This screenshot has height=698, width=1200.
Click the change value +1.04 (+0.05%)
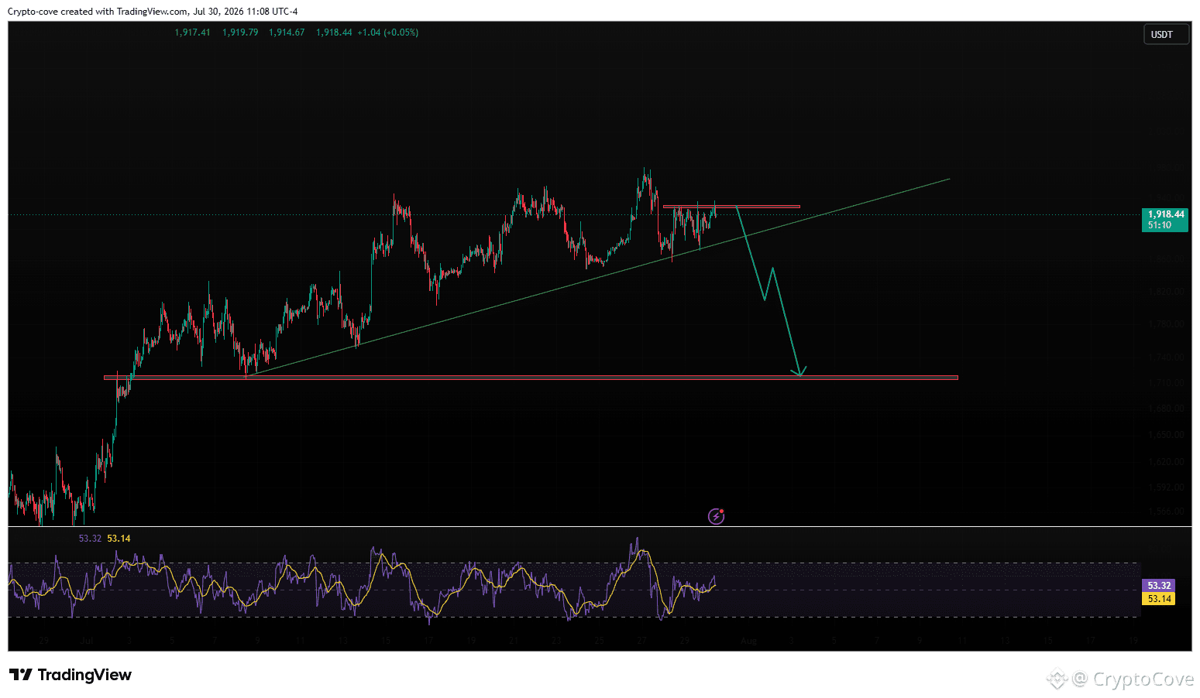(x=387, y=33)
